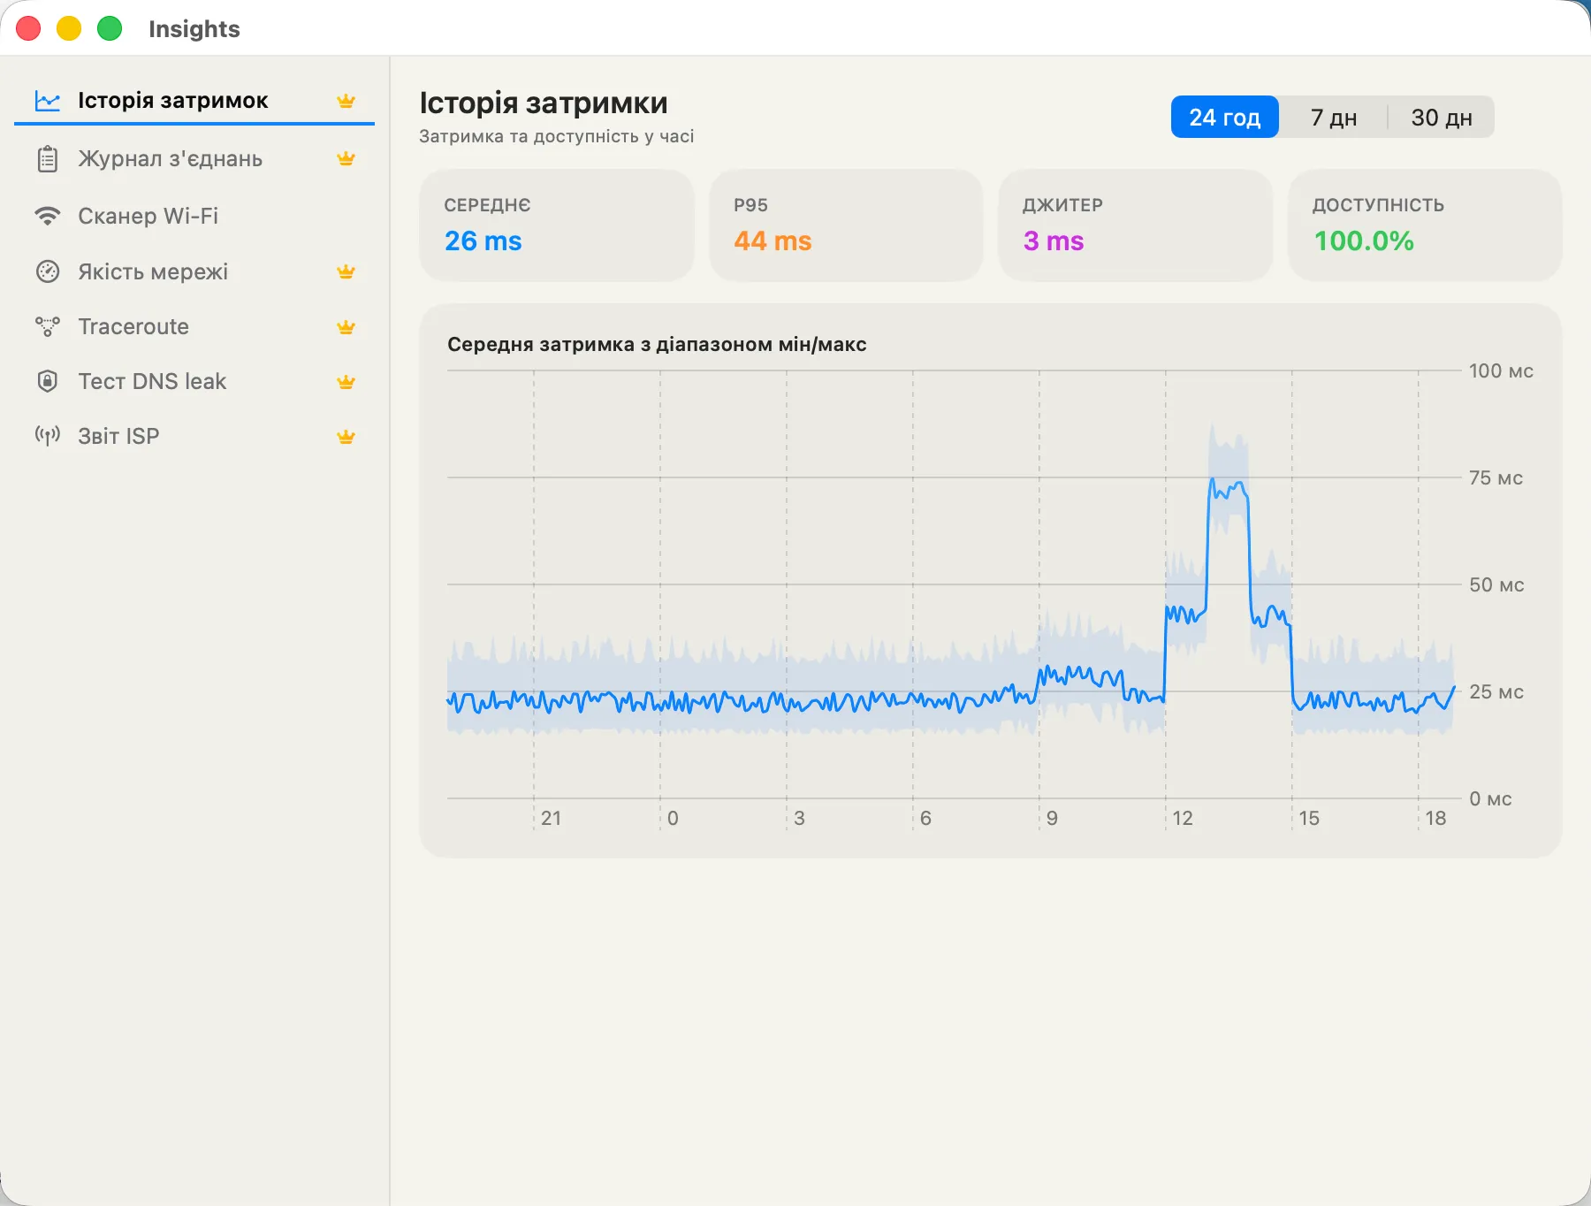Image resolution: width=1591 pixels, height=1206 pixels.
Task: Open Історія затримок in the sidebar
Action: click(x=194, y=101)
